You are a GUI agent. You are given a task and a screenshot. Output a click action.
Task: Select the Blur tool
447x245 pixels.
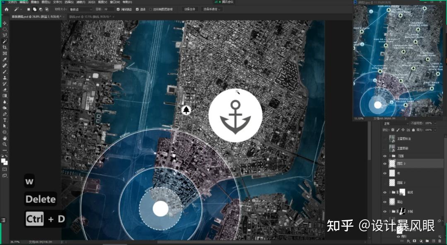click(5, 102)
